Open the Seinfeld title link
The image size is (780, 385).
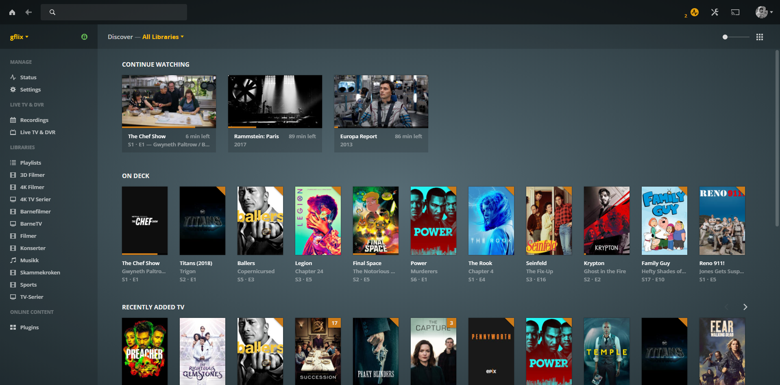(536, 263)
